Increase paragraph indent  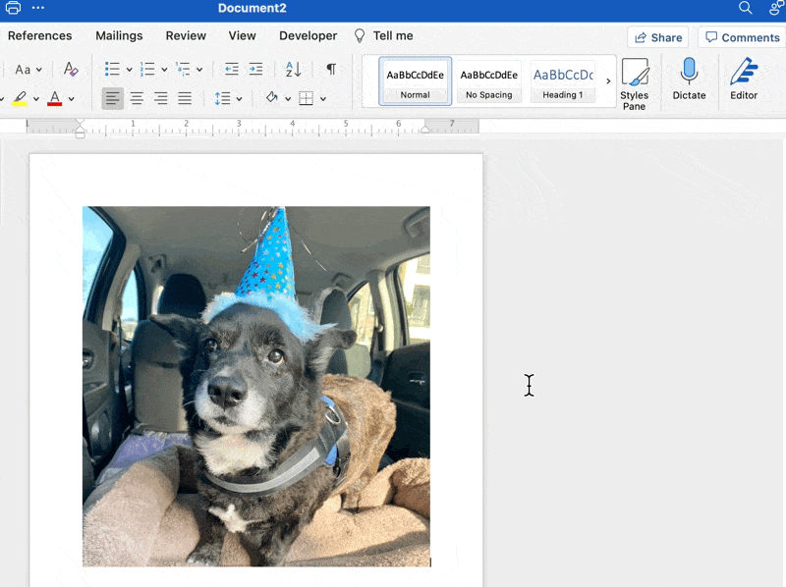coord(255,69)
